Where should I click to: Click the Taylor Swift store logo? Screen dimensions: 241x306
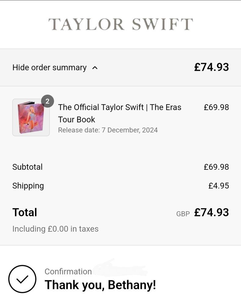tap(120, 24)
